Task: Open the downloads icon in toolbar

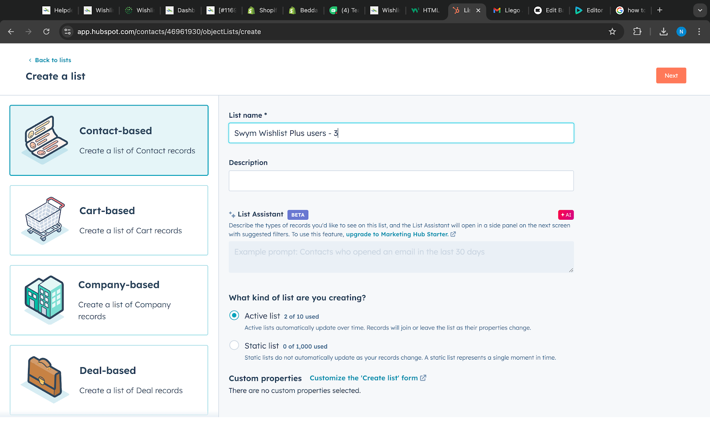Action: pyautogui.click(x=663, y=32)
